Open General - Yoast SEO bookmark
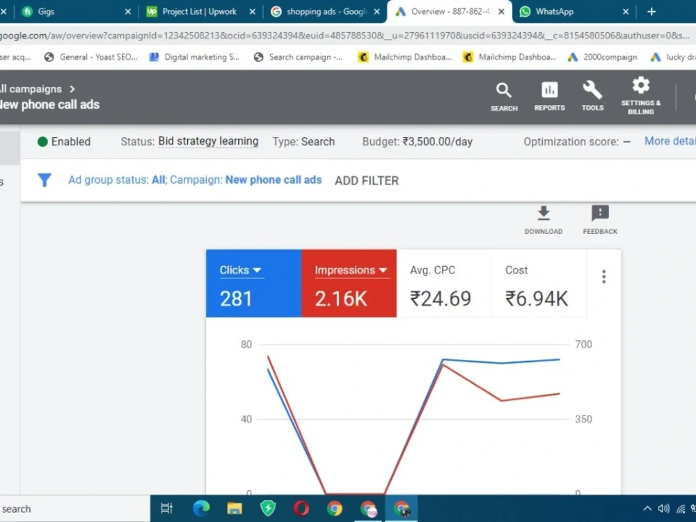The width and height of the screenshot is (696, 522). pos(91,57)
